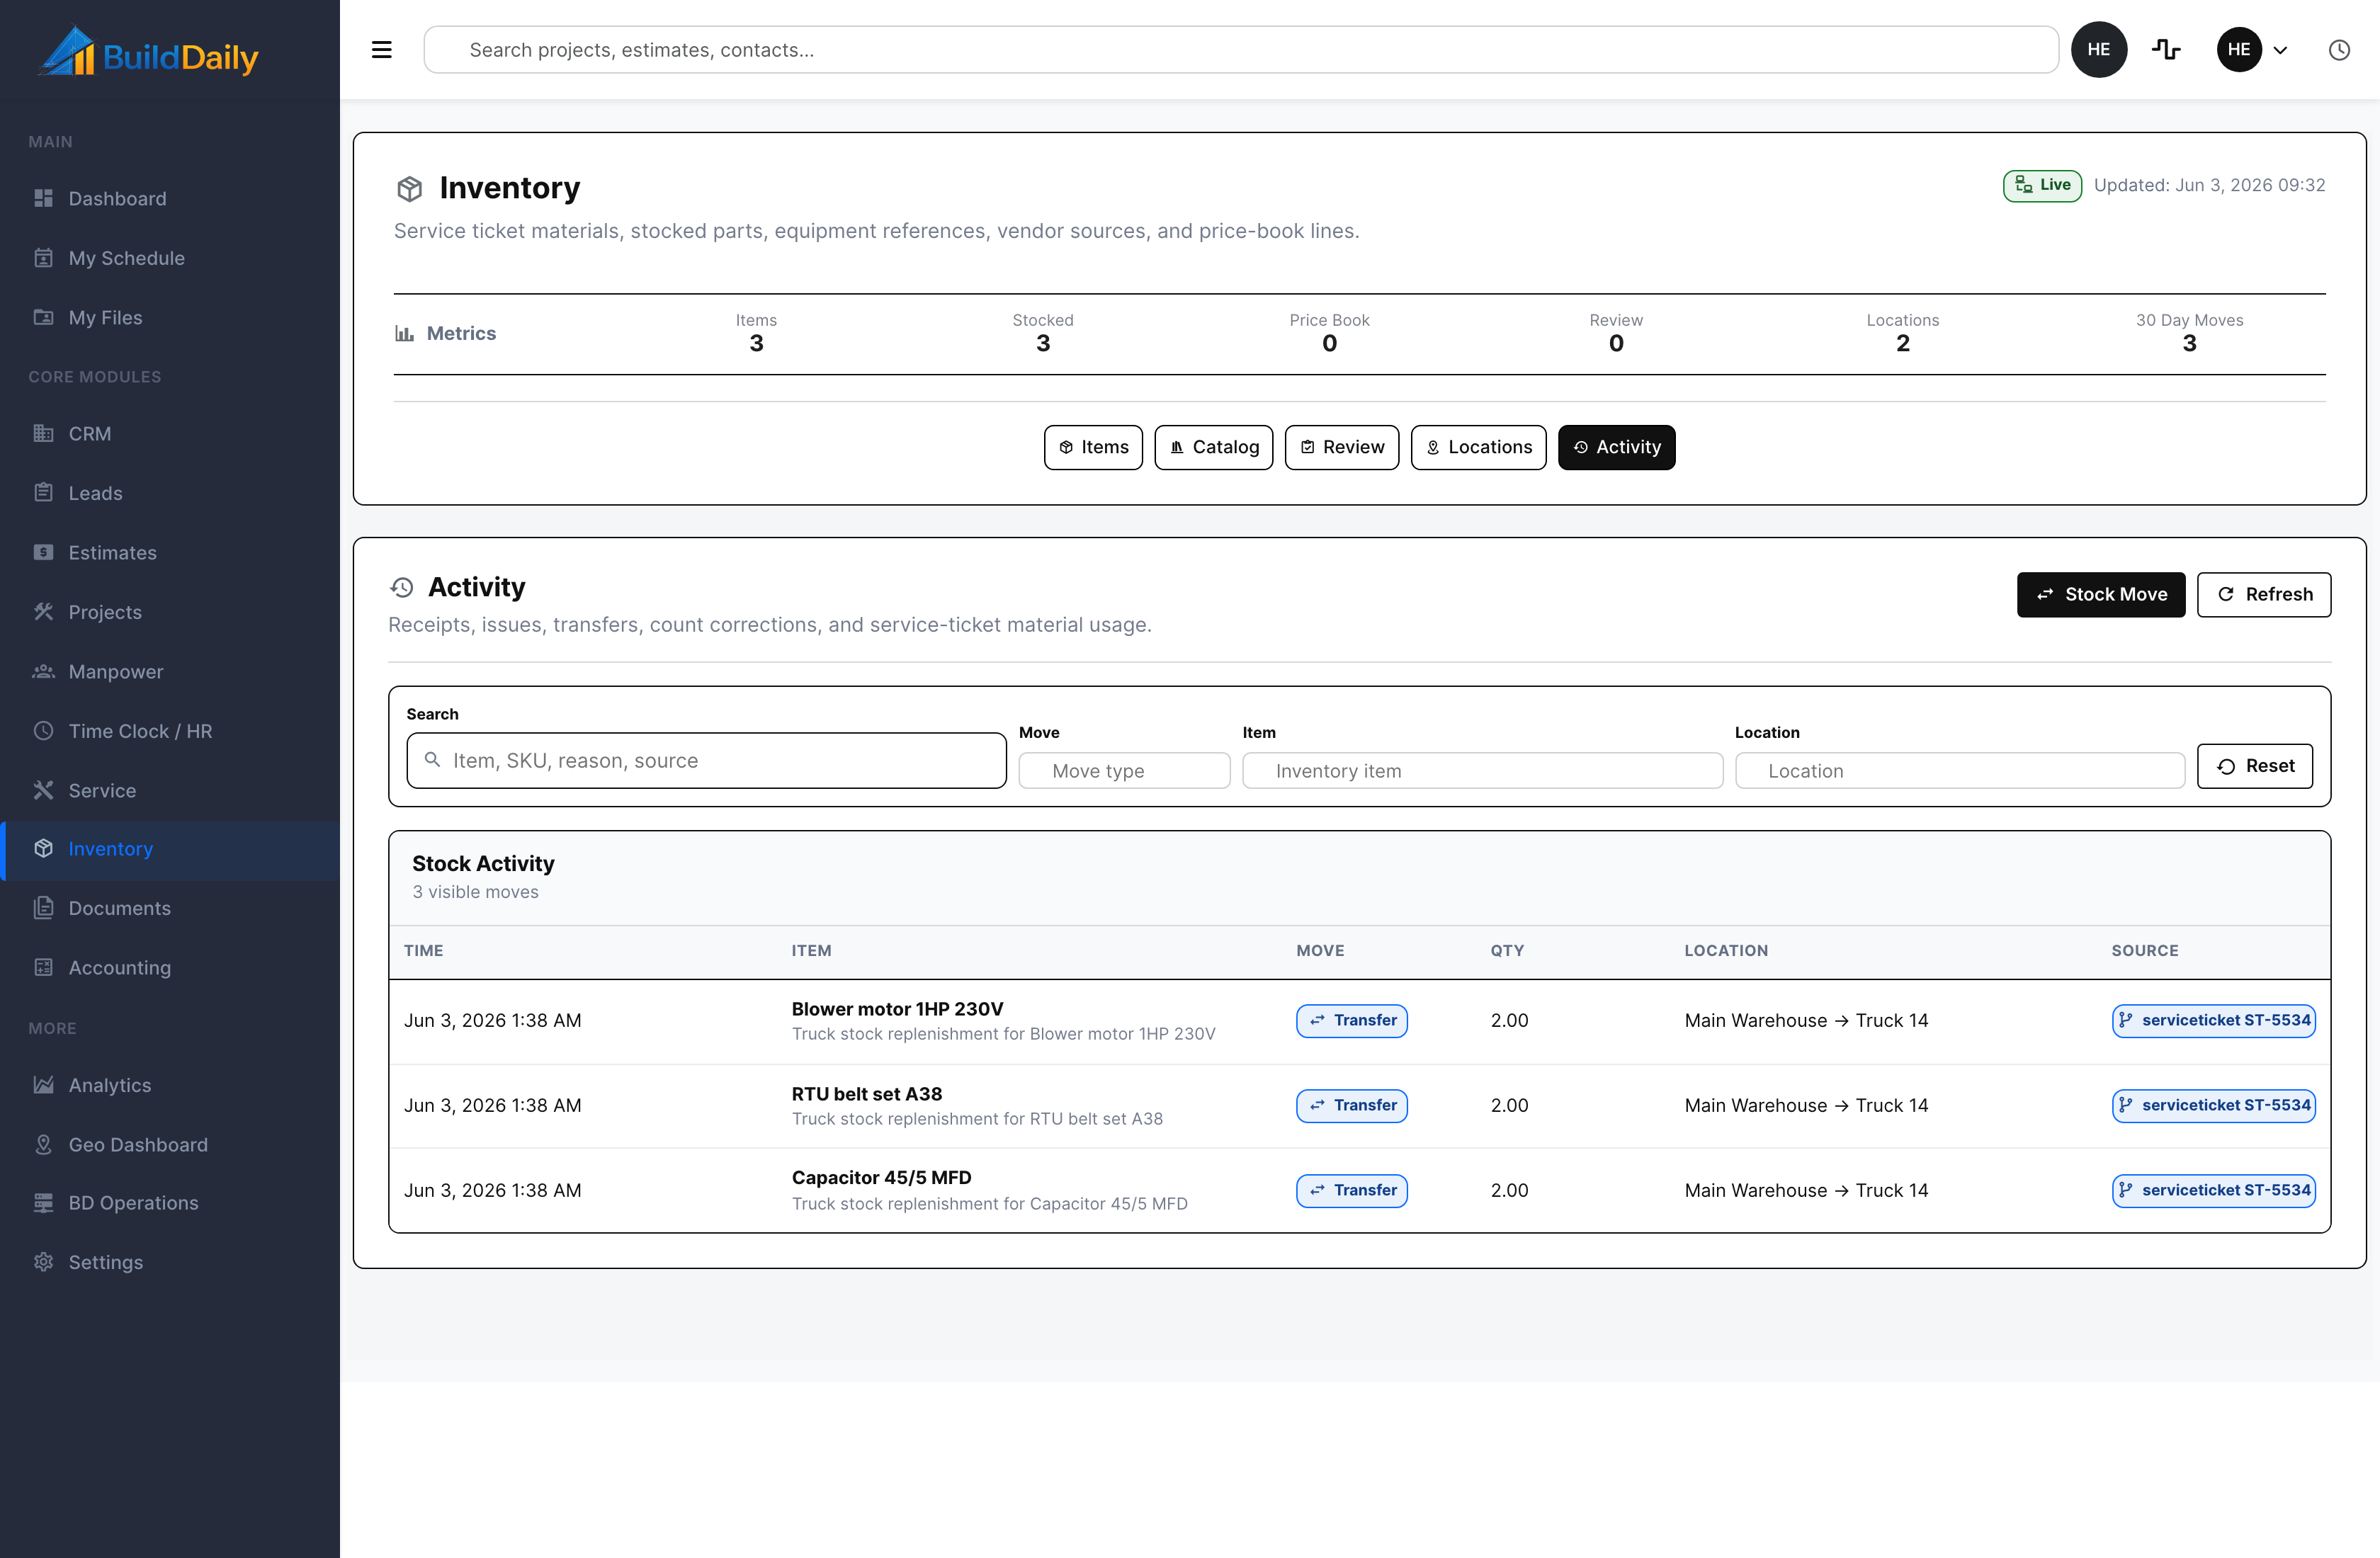Click the Live status badge
The image size is (2380, 1558).
point(2042,185)
